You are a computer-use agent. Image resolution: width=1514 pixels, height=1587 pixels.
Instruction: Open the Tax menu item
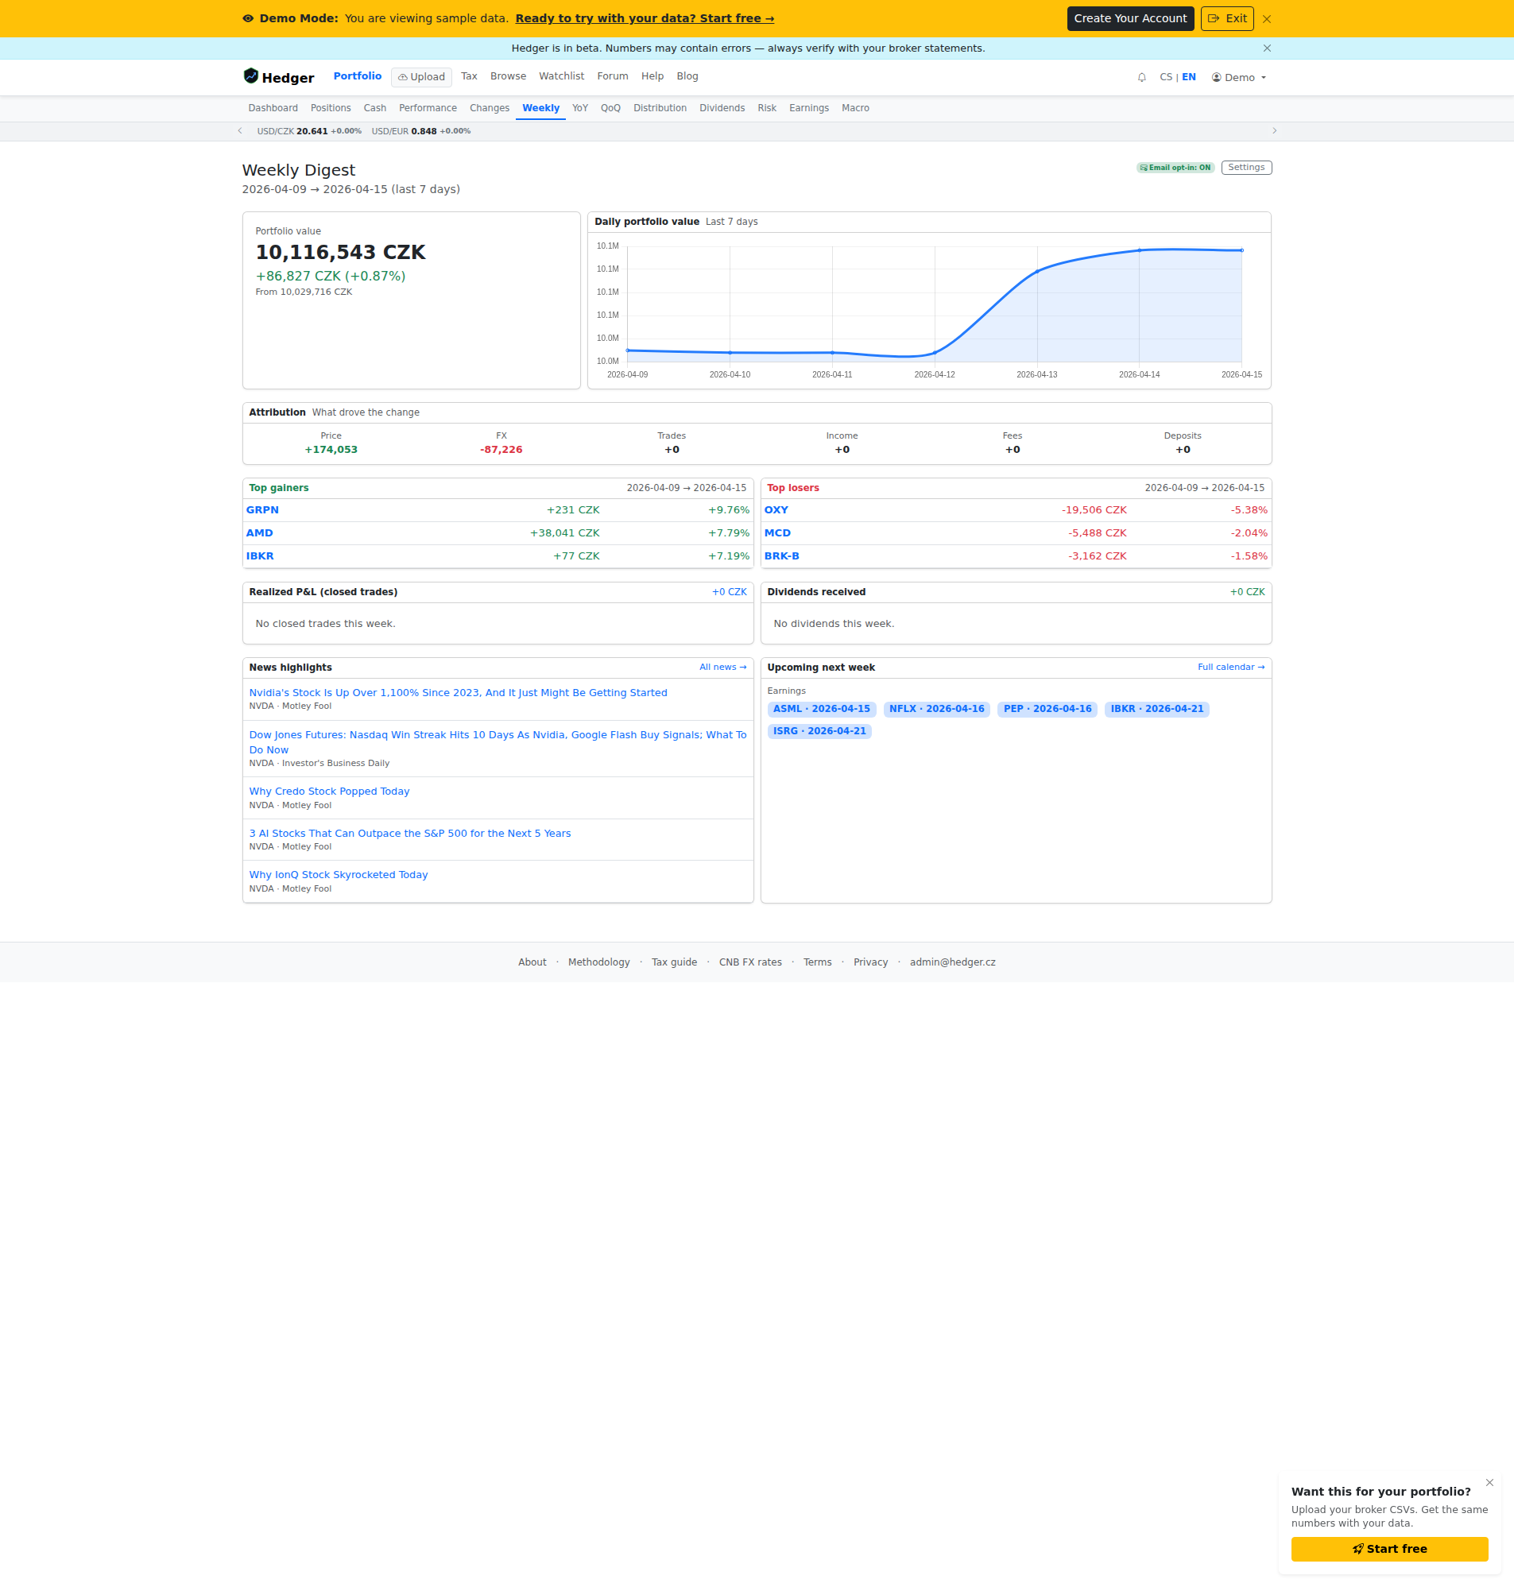(469, 76)
